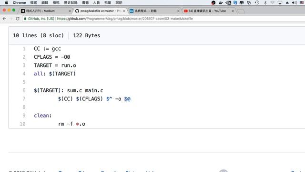Click the secure lock icon in address bar
The image size is (305, 172).
[x=25, y=19]
